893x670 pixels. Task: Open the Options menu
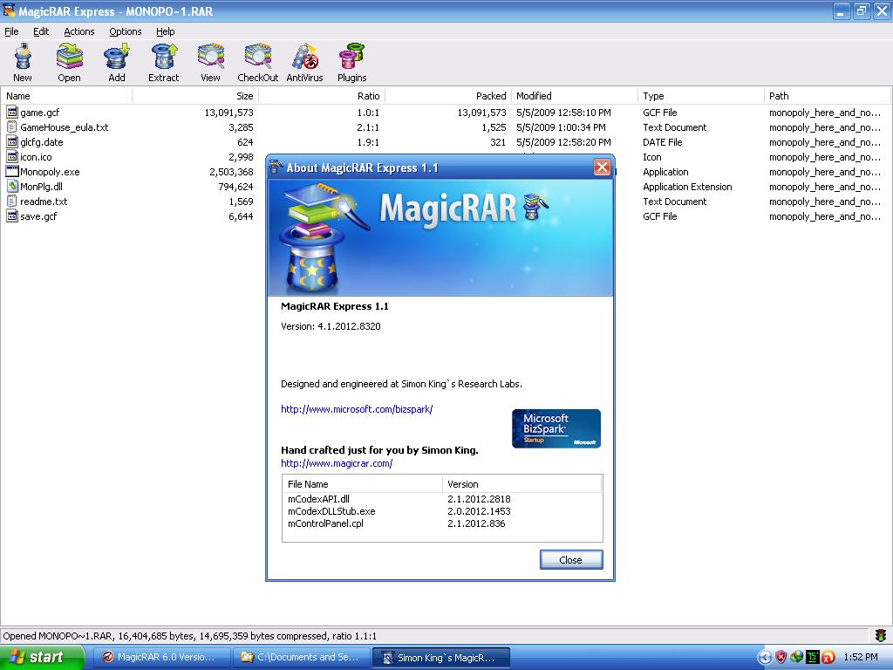(x=126, y=31)
